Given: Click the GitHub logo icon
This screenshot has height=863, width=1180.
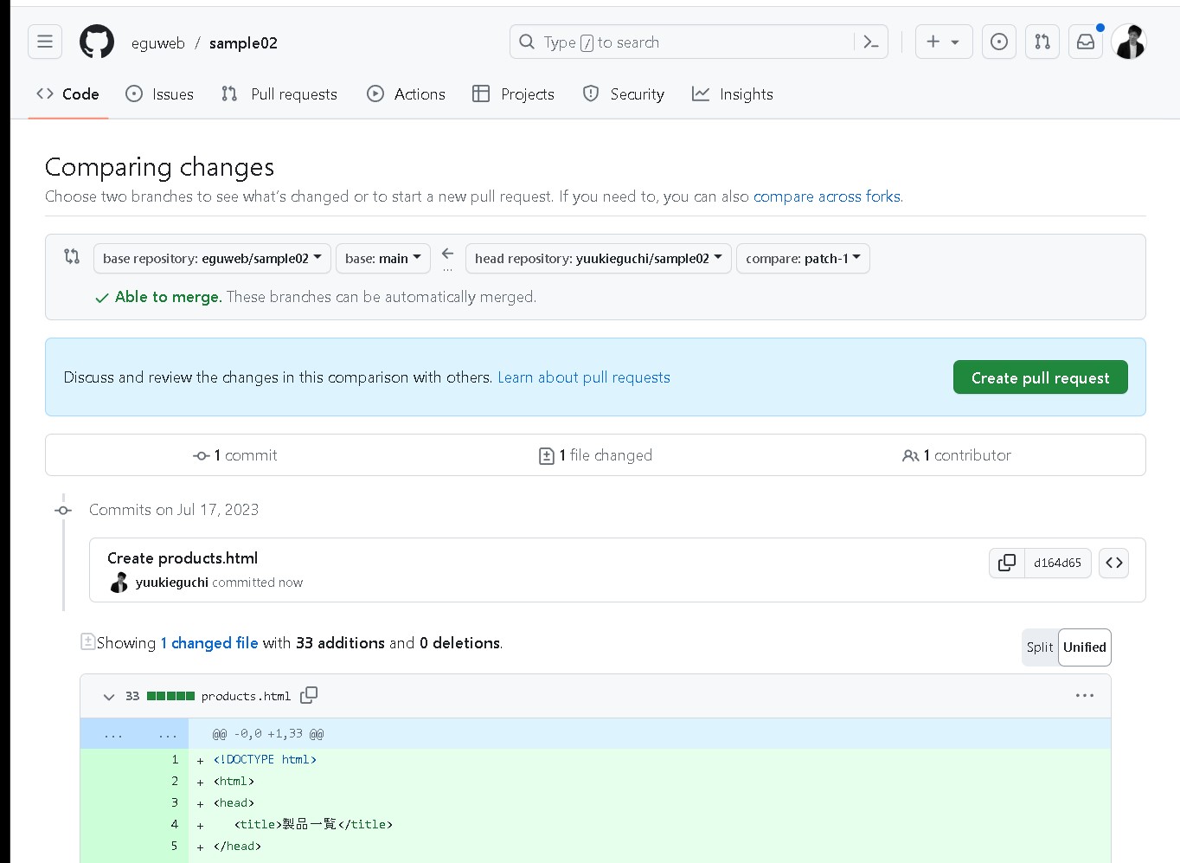Looking at the screenshot, I should coord(96,41).
